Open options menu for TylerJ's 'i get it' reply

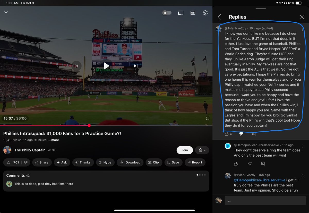click(303, 176)
